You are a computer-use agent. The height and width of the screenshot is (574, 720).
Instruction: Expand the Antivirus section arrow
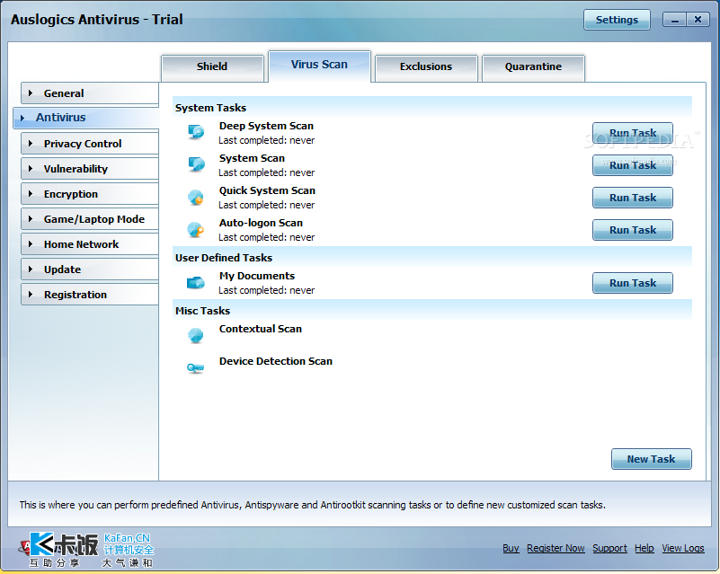(x=22, y=118)
